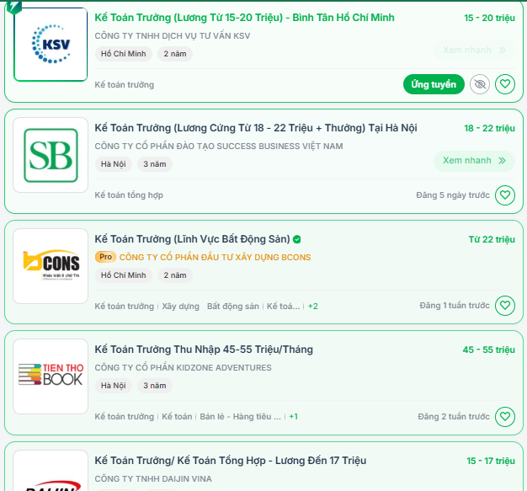Click Kế toán tag on Kidzone job
Screen dimensions: 527x491
(177, 416)
